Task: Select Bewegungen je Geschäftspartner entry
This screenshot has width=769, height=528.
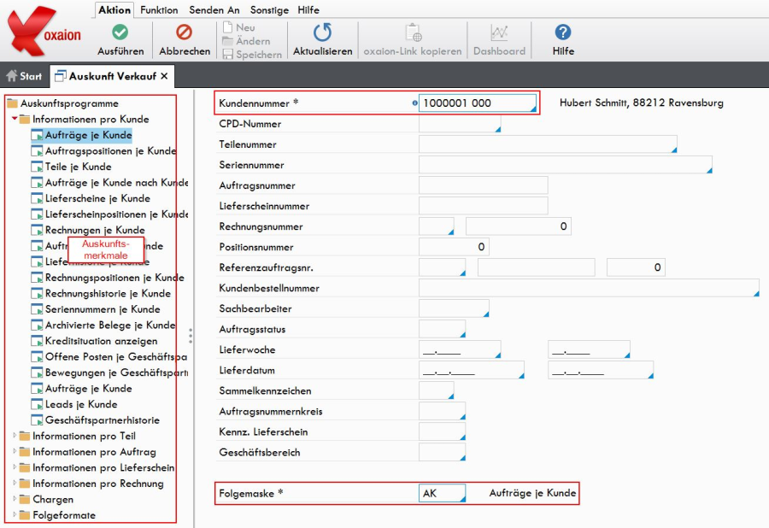Action: click(x=109, y=373)
